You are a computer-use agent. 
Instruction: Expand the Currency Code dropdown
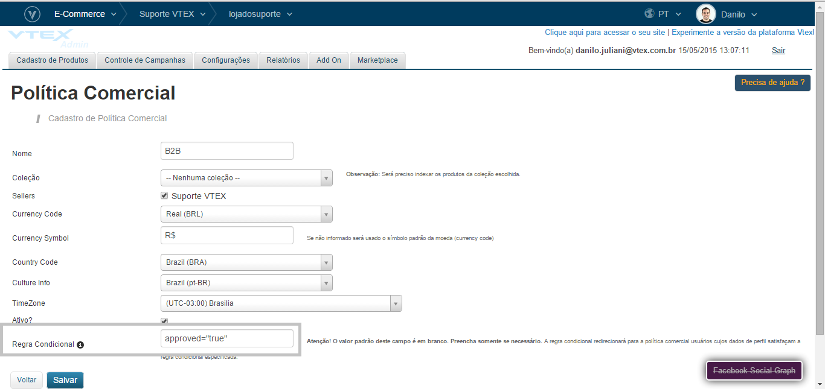click(246, 214)
